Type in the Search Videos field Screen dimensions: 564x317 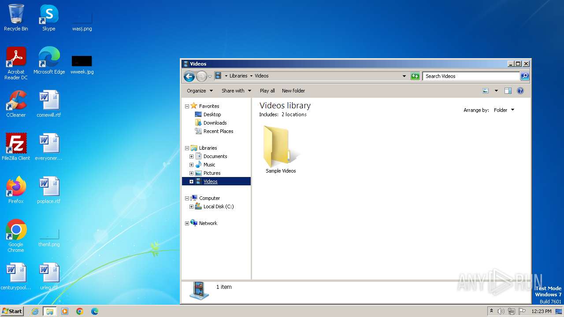point(471,76)
